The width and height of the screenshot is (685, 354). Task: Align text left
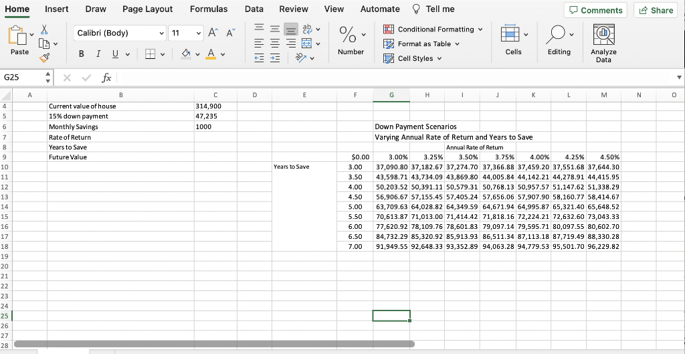pos(260,44)
